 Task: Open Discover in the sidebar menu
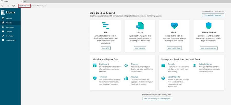click(x=9, y=18)
